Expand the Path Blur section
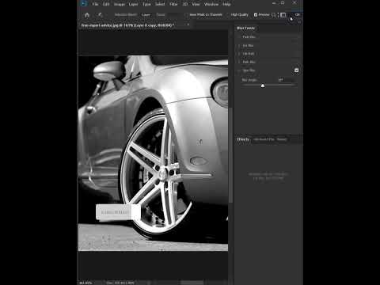The height and width of the screenshot is (285, 380). pyautogui.click(x=239, y=62)
